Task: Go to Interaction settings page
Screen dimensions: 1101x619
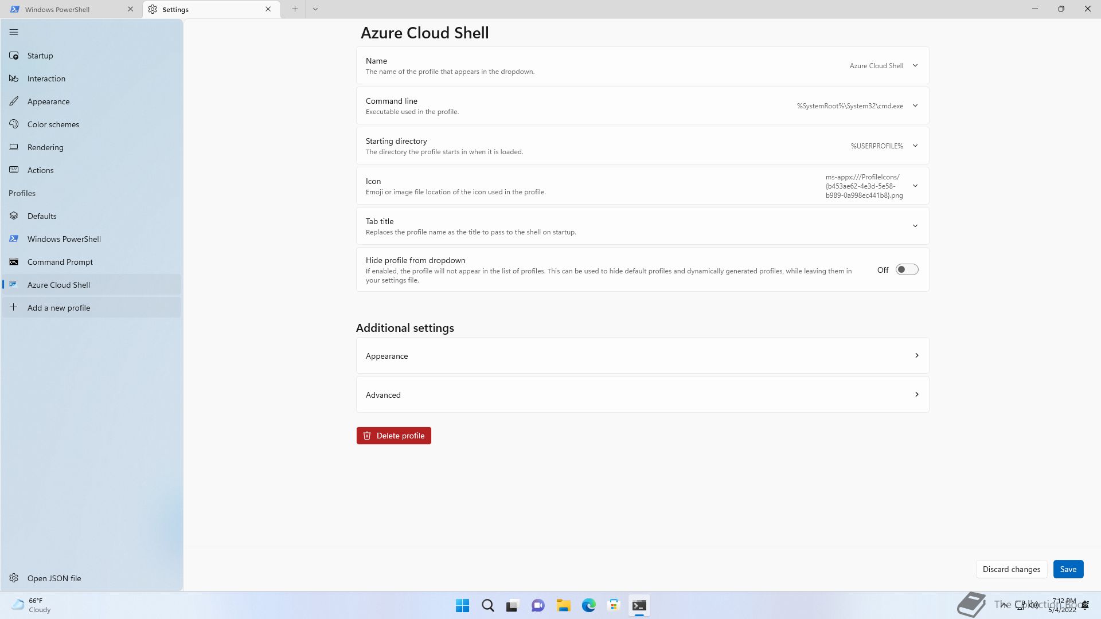Action: (x=92, y=79)
